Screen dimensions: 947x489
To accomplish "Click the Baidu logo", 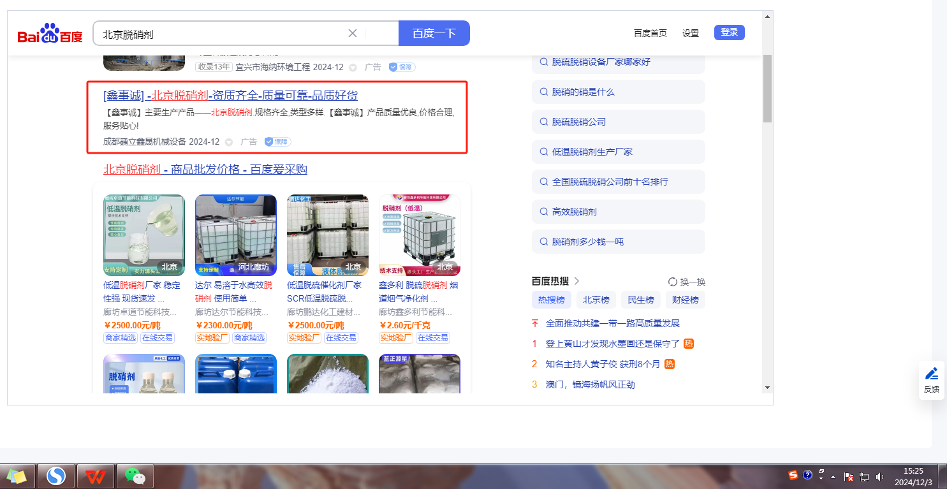I will pos(50,33).
